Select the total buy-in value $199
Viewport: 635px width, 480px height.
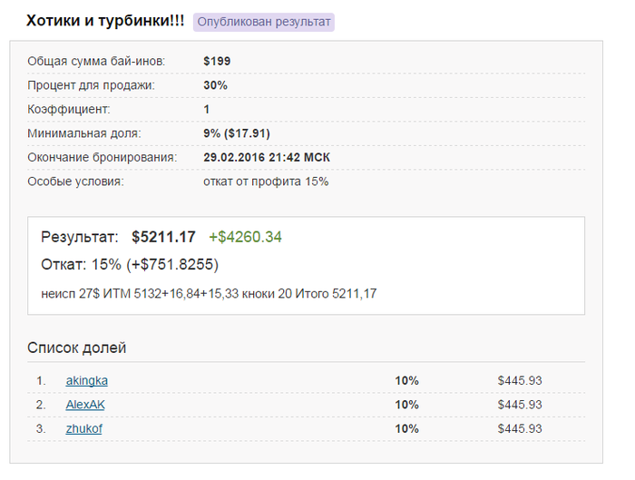[x=218, y=62]
